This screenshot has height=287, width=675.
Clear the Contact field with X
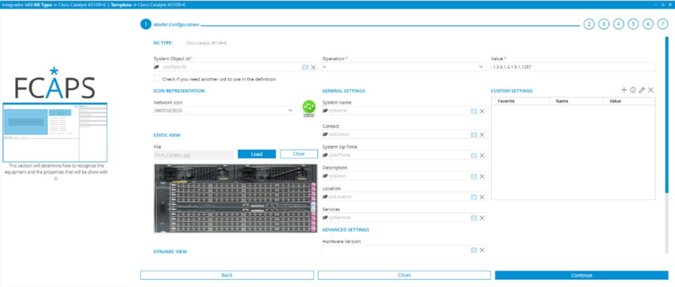pos(482,134)
